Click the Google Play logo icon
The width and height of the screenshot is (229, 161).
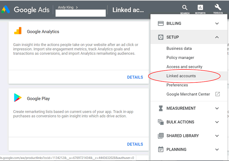(x=18, y=98)
